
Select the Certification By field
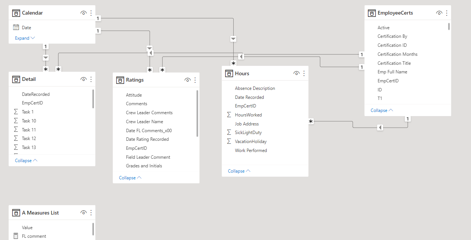coord(392,36)
